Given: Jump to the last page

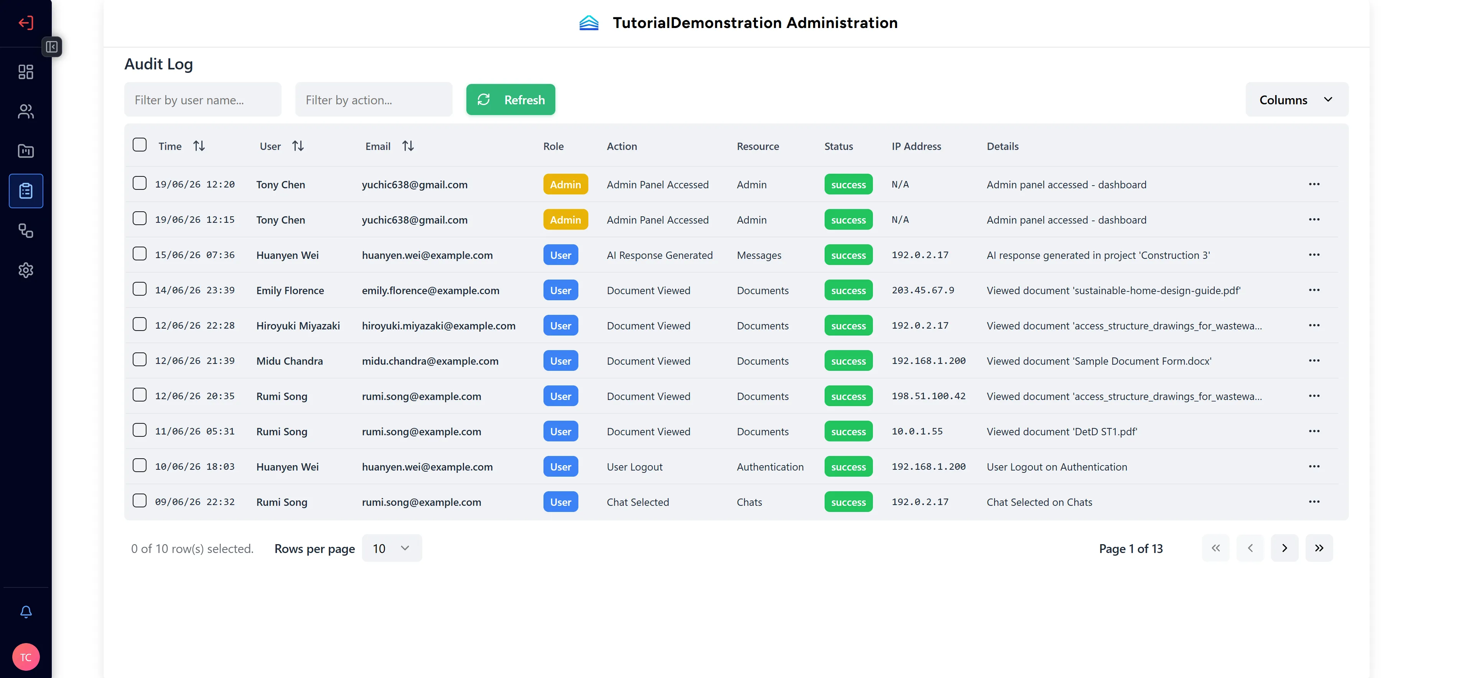Looking at the screenshot, I should [x=1319, y=548].
